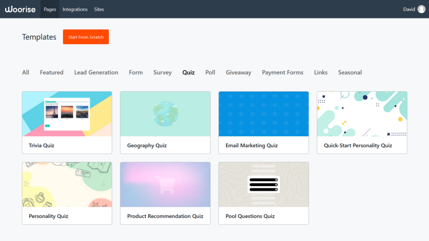Open the Trivia Quiz template
This screenshot has height=241, width=429.
coord(67,122)
